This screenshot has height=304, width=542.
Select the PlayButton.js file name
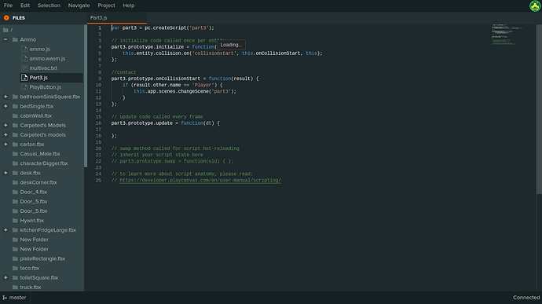[46, 87]
